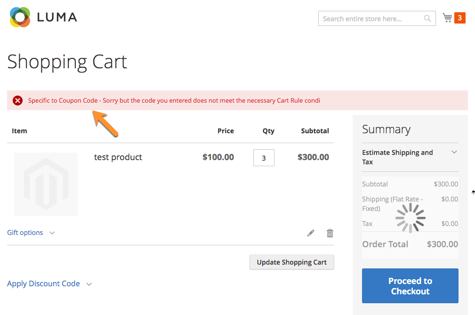This screenshot has height=315, width=475.
Task: Click the Qty input box
Action: tap(264, 158)
